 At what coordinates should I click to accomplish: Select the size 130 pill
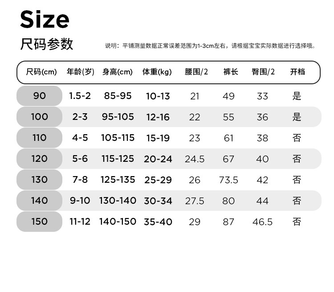(39, 180)
